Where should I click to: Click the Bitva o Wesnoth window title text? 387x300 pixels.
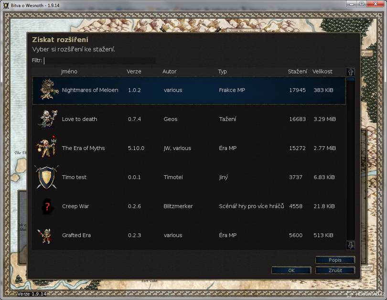click(35, 5)
